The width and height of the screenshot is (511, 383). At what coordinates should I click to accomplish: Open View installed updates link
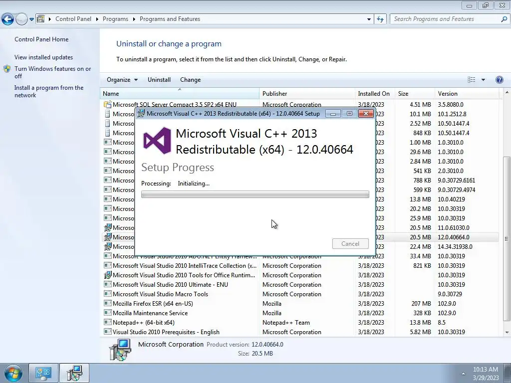44,57
